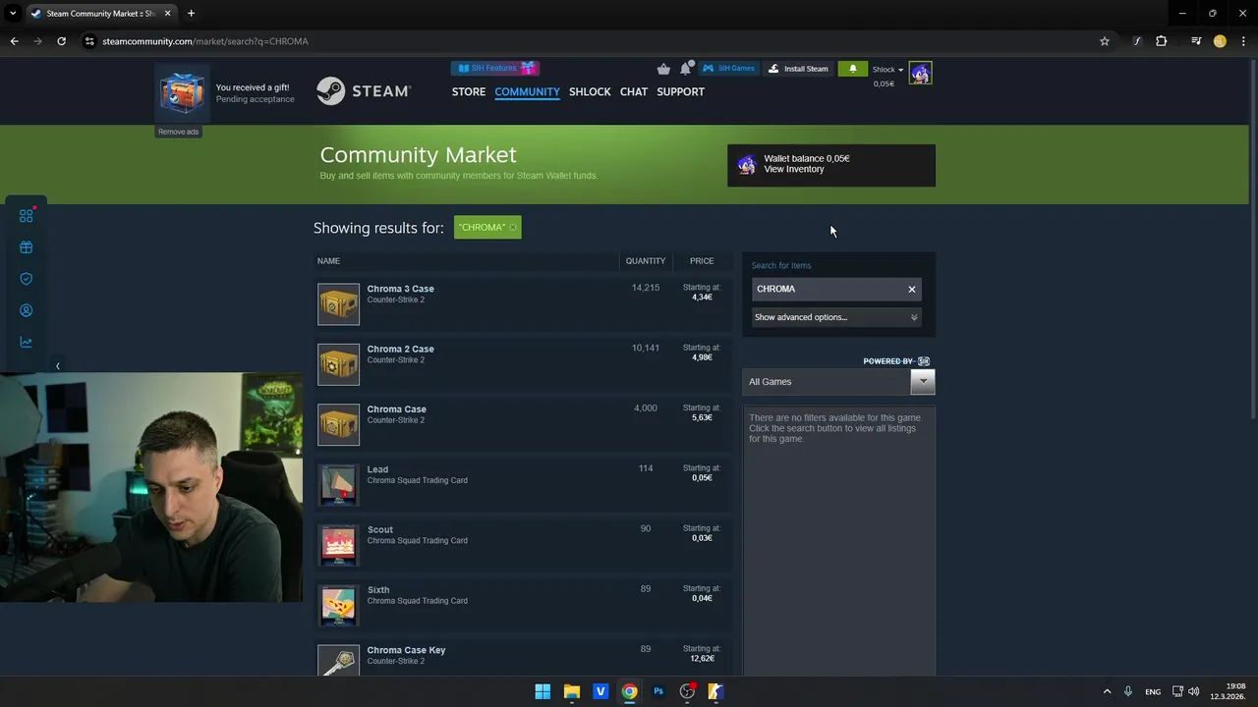Reload the page with the refresh icon
This screenshot has height=707, width=1258.
[61, 41]
